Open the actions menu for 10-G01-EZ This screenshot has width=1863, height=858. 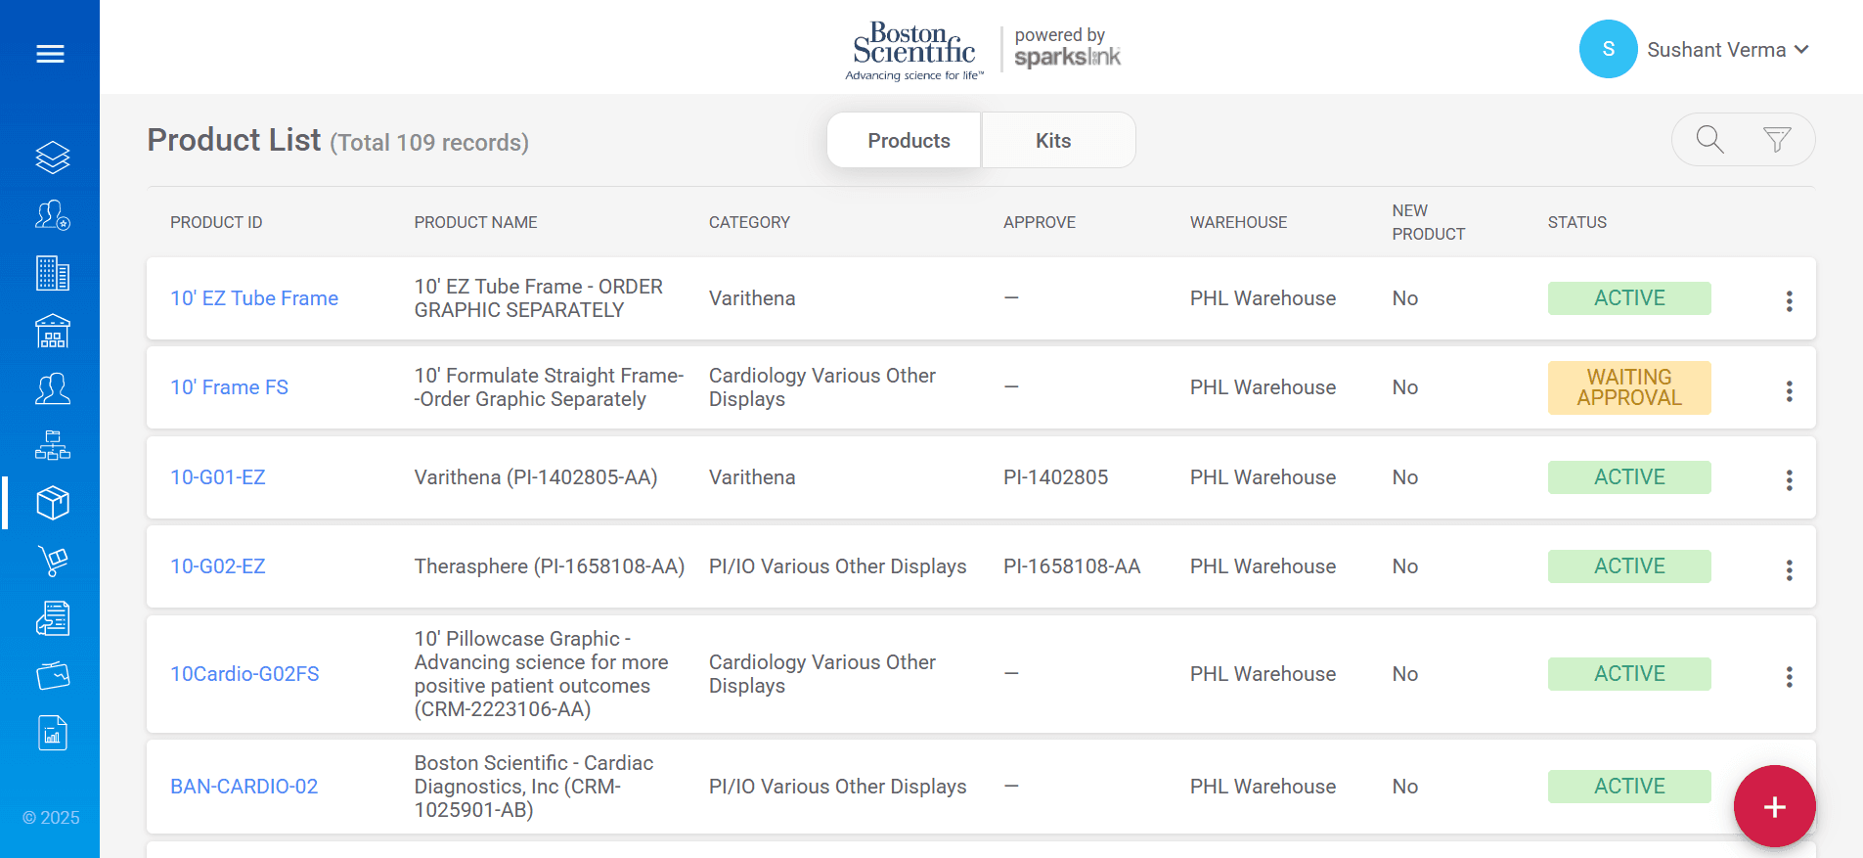1789,479
